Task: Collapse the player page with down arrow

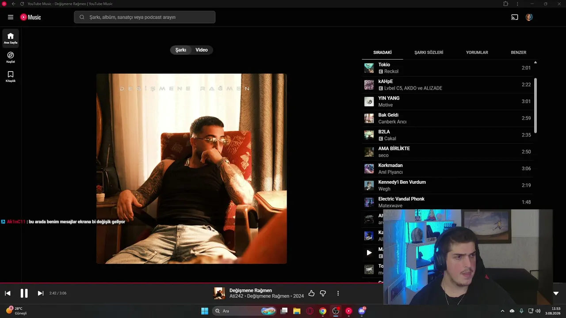Action: [x=556, y=293]
